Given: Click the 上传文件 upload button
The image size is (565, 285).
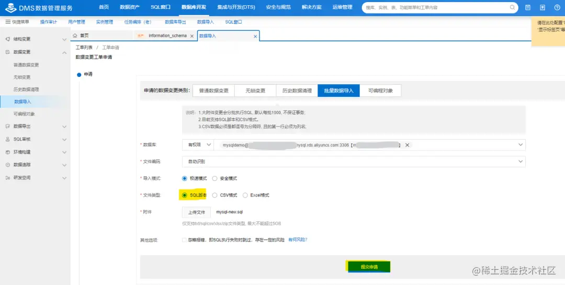Looking at the screenshot, I should click(196, 212).
